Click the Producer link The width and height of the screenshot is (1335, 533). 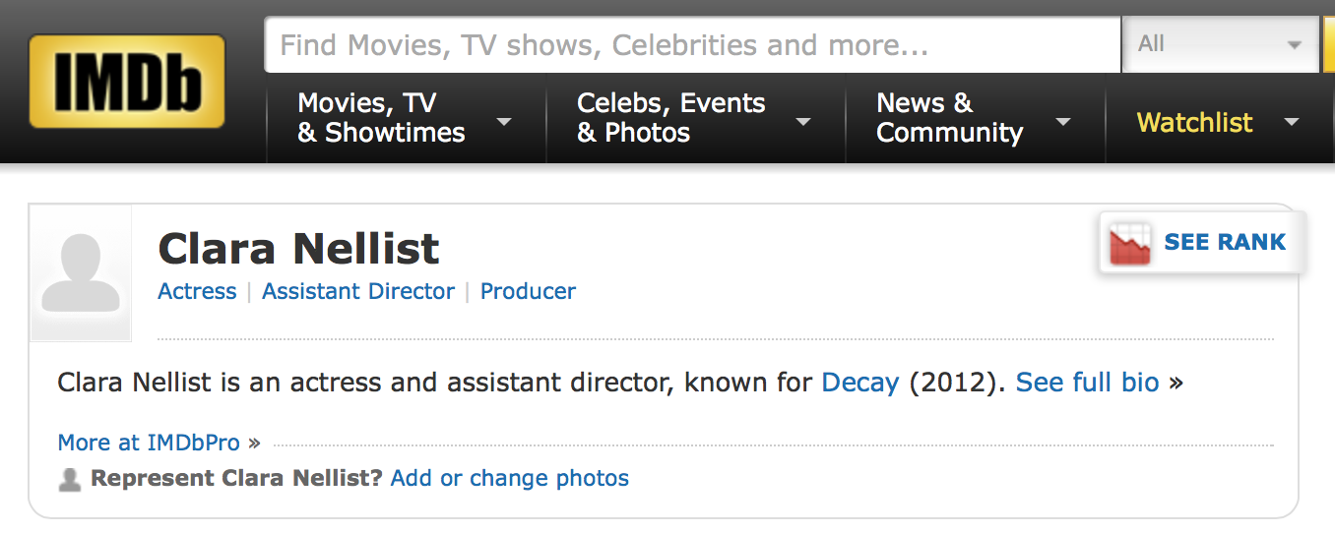(528, 291)
